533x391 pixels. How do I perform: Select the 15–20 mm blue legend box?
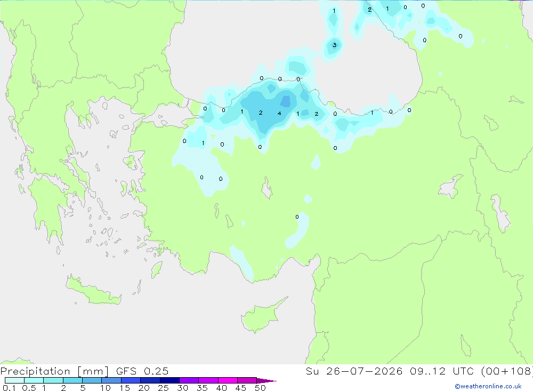[x=131, y=380]
